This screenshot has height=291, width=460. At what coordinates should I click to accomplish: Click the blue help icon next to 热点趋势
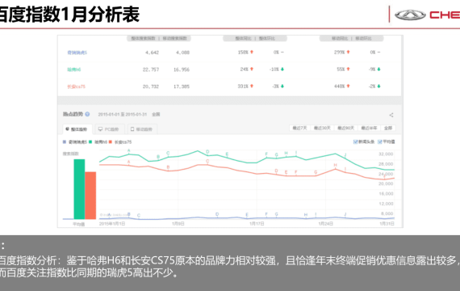[87, 114]
